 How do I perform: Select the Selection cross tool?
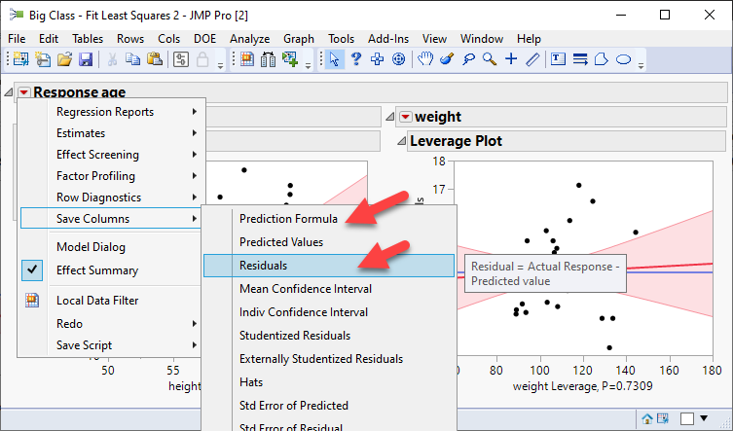click(x=378, y=59)
